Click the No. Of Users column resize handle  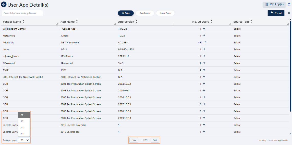[x=230, y=24]
